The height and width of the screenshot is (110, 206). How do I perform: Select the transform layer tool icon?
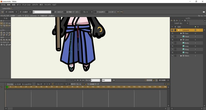(x=2, y=33)
